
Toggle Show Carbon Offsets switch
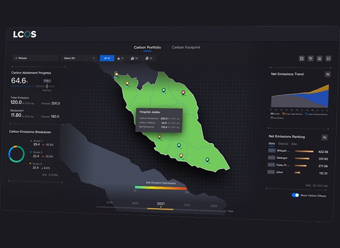pyautogui.click(x=295, y=195)
